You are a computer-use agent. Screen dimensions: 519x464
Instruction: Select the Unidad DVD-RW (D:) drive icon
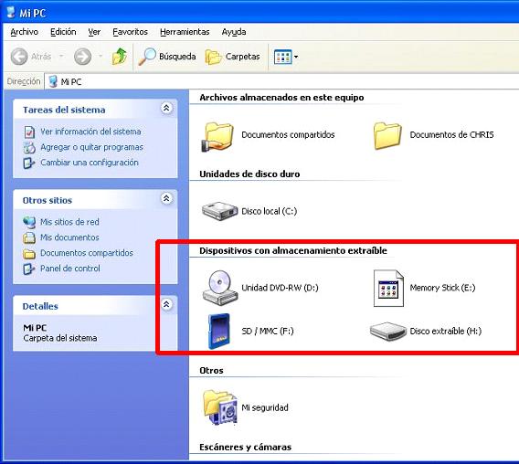pos(220,288)
